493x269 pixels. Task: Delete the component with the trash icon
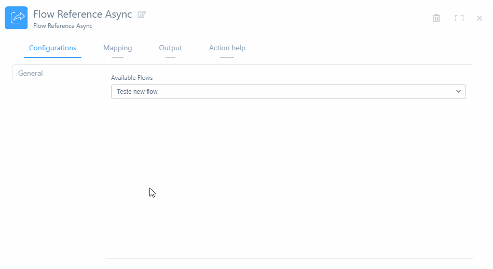[436, 18]
